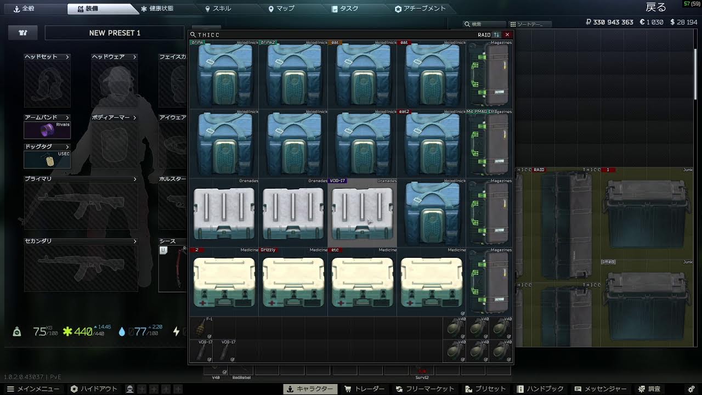Open the プリセット screen
This screenshot has width=702, height=395.
click(485, 389)
